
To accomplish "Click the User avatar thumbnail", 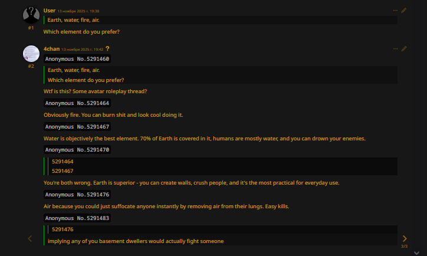I will (31, 15).
